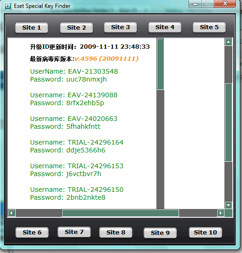This screenshot has height=253, width=242.
Task: Load keys from Site 10
Action: pos(205,232)
